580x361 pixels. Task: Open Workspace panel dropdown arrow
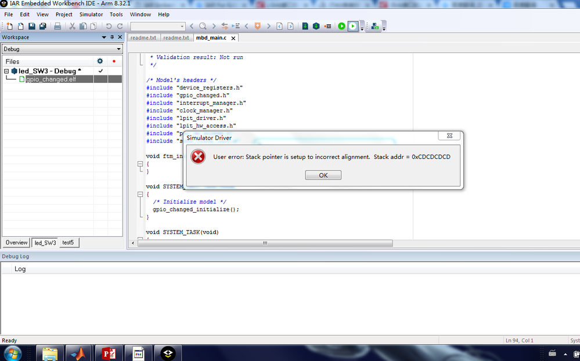(104, 37)
